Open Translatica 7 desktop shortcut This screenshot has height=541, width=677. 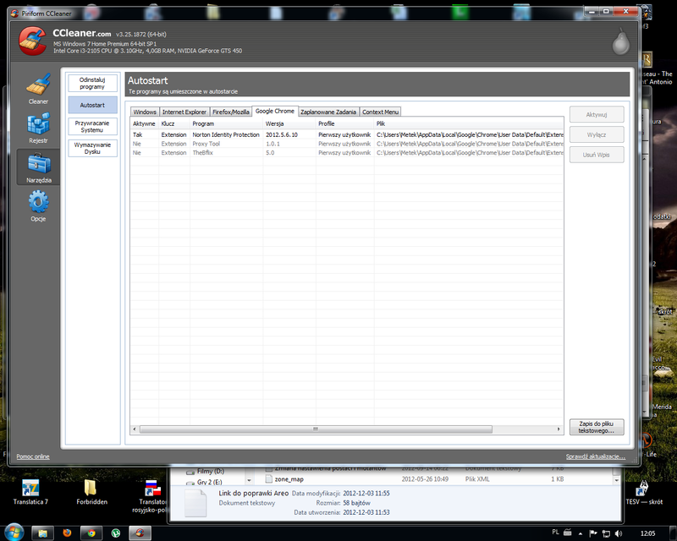point(30,493)
